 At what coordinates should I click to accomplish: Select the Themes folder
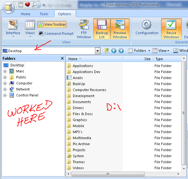(79, 162)
